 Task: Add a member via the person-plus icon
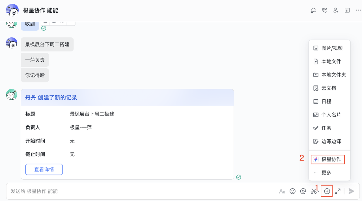click(336, 10)
